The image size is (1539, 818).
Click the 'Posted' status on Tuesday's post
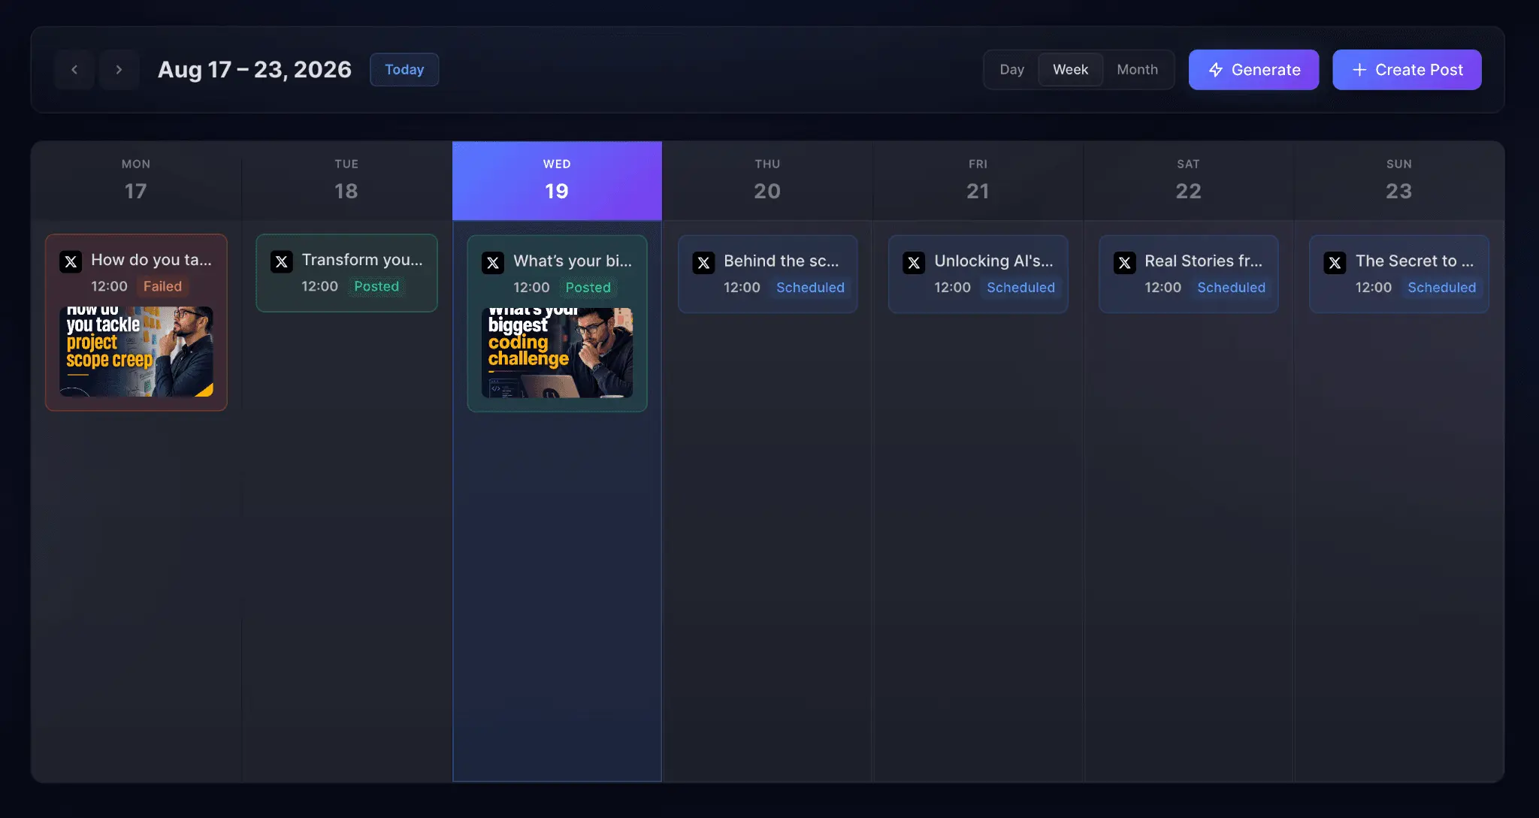pos(376,286)
